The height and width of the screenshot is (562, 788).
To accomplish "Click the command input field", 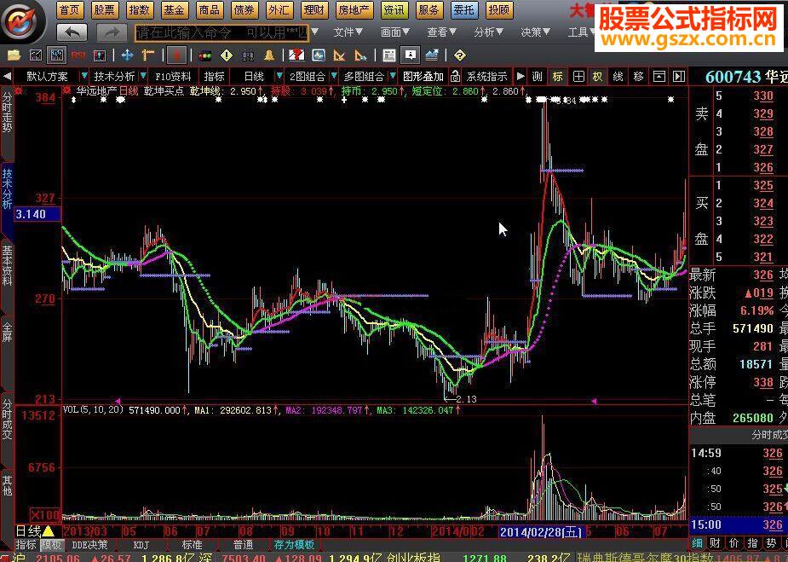I will pyautogui.click(x=221, y=32).
